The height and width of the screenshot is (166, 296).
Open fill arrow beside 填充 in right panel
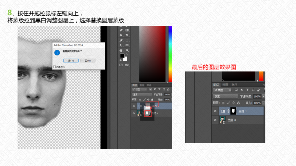pos(263,103)
